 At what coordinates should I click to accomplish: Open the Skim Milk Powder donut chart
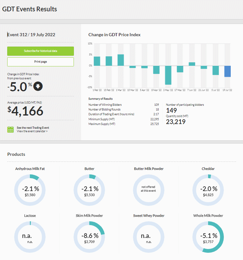pos(89,237)
